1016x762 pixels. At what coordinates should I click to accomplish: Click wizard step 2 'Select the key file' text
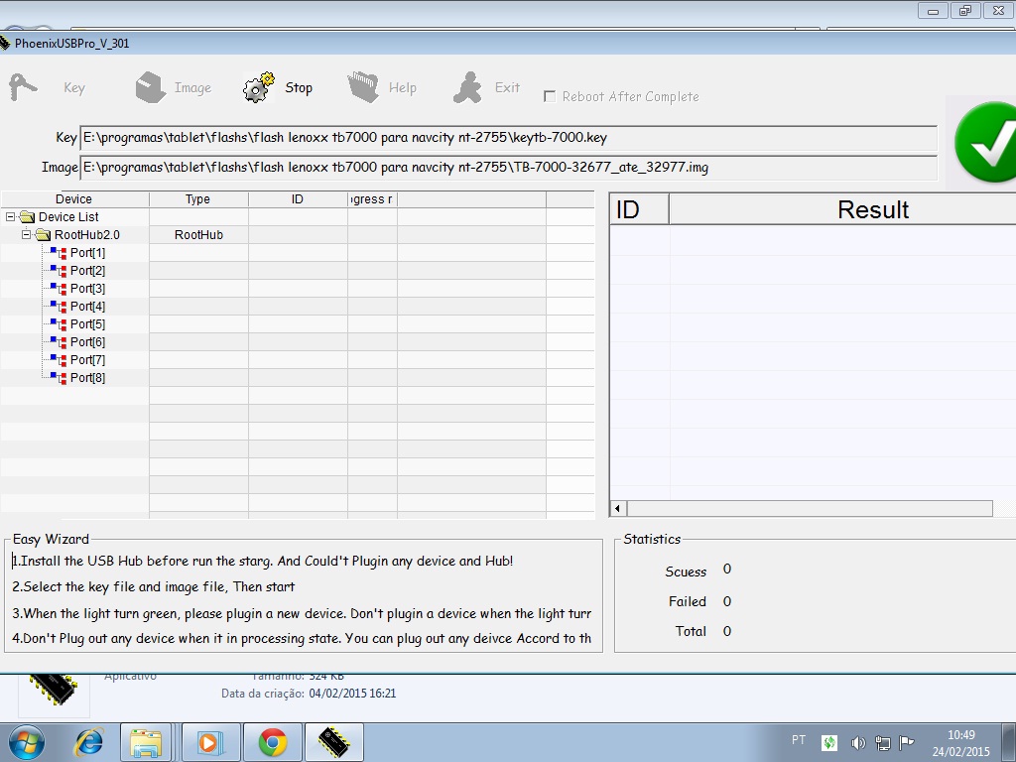(154, 587)
